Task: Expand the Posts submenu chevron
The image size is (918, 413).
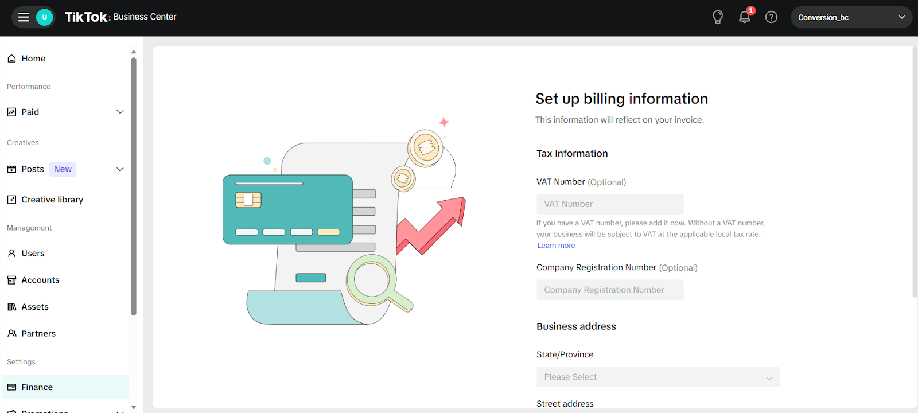Action: coord(120,169)
